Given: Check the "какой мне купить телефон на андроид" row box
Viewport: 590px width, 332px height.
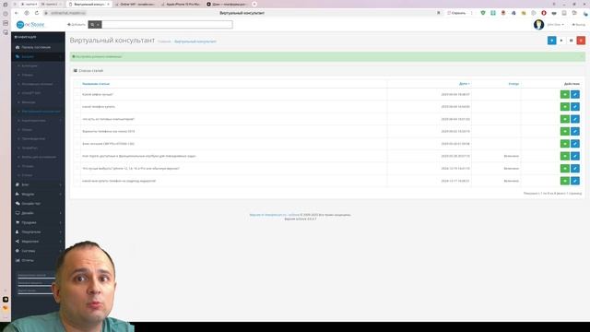Looking at the screenshot, I should coord(77,181).
